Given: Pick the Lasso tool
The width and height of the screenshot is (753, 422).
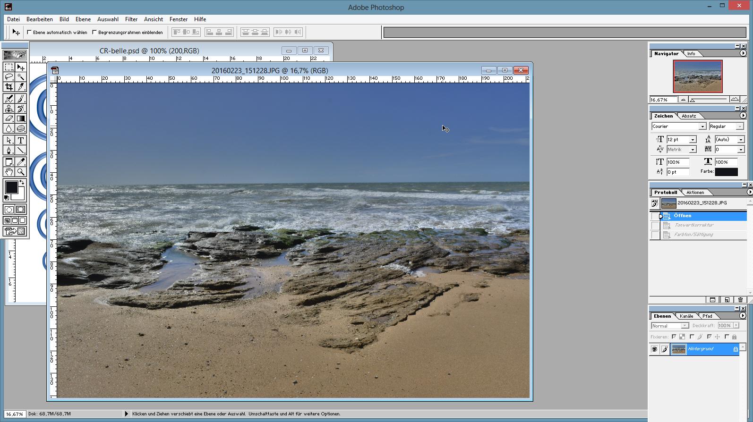Looking at the screenshot, I should tap(9, 77).
